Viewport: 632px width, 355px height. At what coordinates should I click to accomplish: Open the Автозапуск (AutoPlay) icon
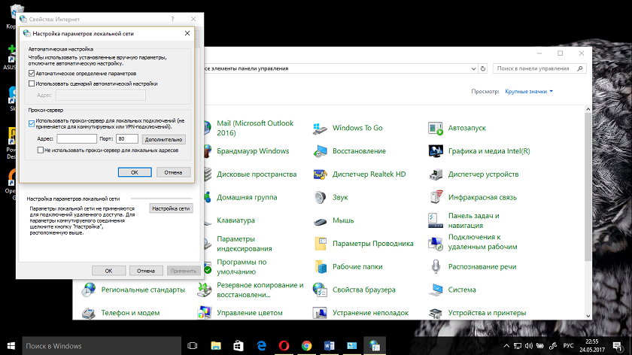[436, 128]
